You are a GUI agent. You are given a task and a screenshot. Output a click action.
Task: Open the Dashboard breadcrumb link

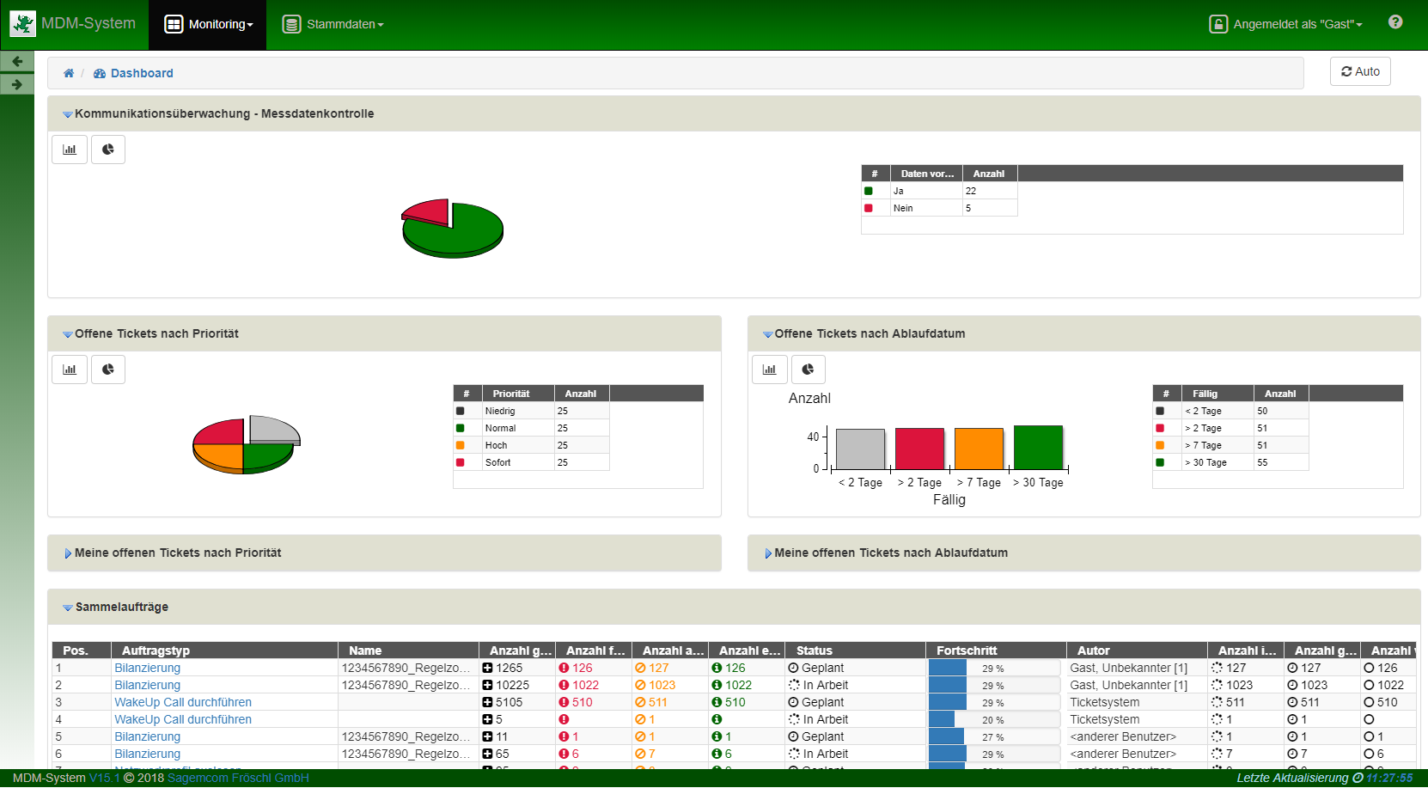click(142, 73)
